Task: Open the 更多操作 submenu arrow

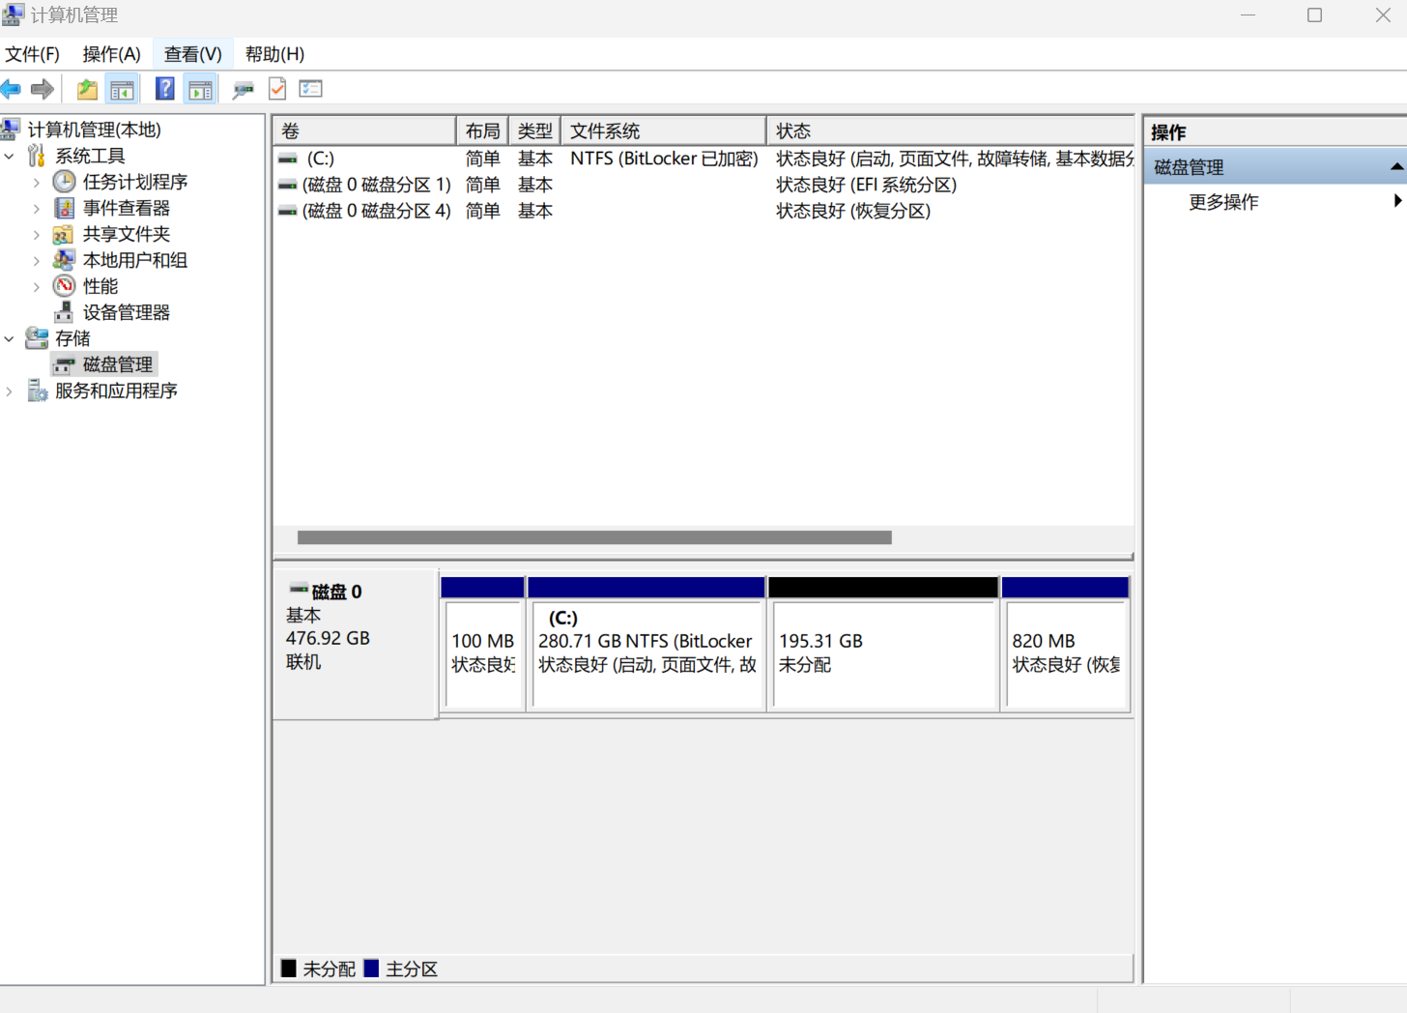Action: click(1397, 201)
